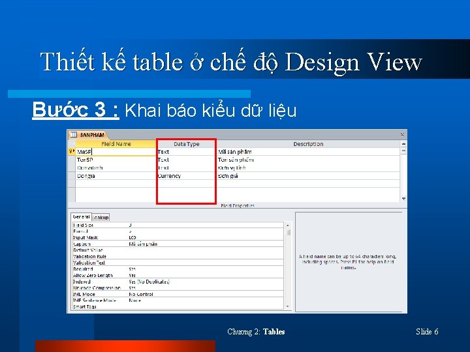
Task: Click Indexed value Yes (No Duplicates)
Action: pos(206,282)
